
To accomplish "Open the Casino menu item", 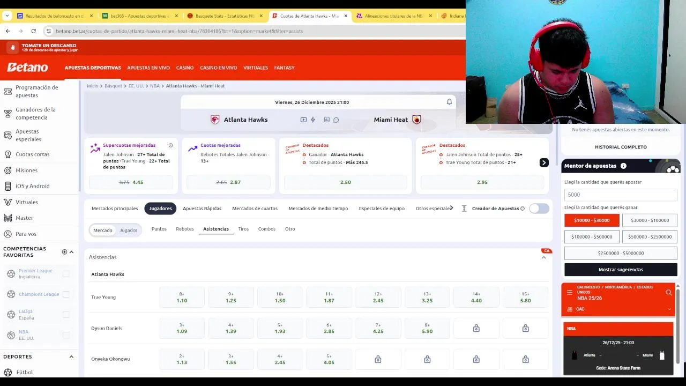I will click(x=185, y=68).
